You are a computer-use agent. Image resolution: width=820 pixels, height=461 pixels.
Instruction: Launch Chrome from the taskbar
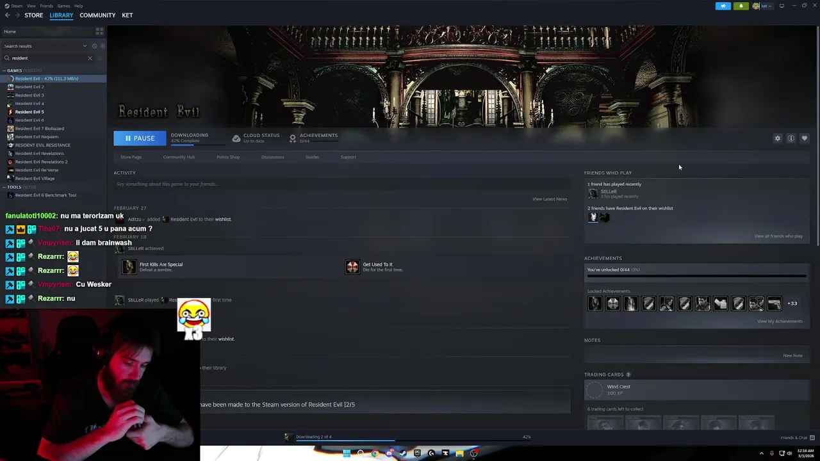click(375, 453)
